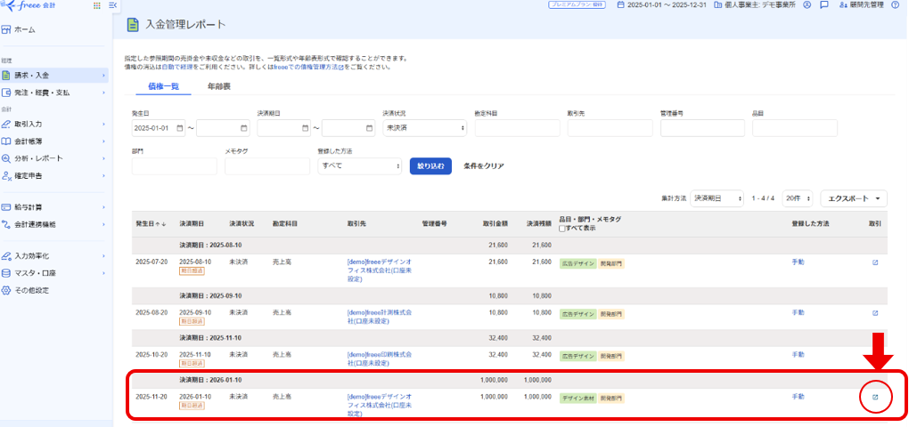Click 手動 link in the 2025-07-20 row
This screenshot has width=909, height=427.
[798, 262]
